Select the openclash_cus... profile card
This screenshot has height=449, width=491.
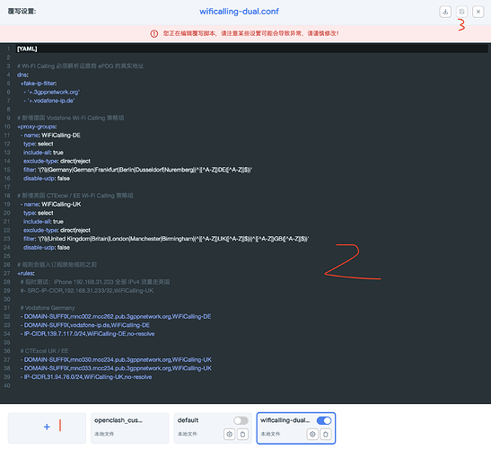tap(129, 428)
